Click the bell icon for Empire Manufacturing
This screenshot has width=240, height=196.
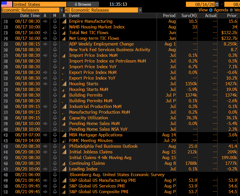55,21
